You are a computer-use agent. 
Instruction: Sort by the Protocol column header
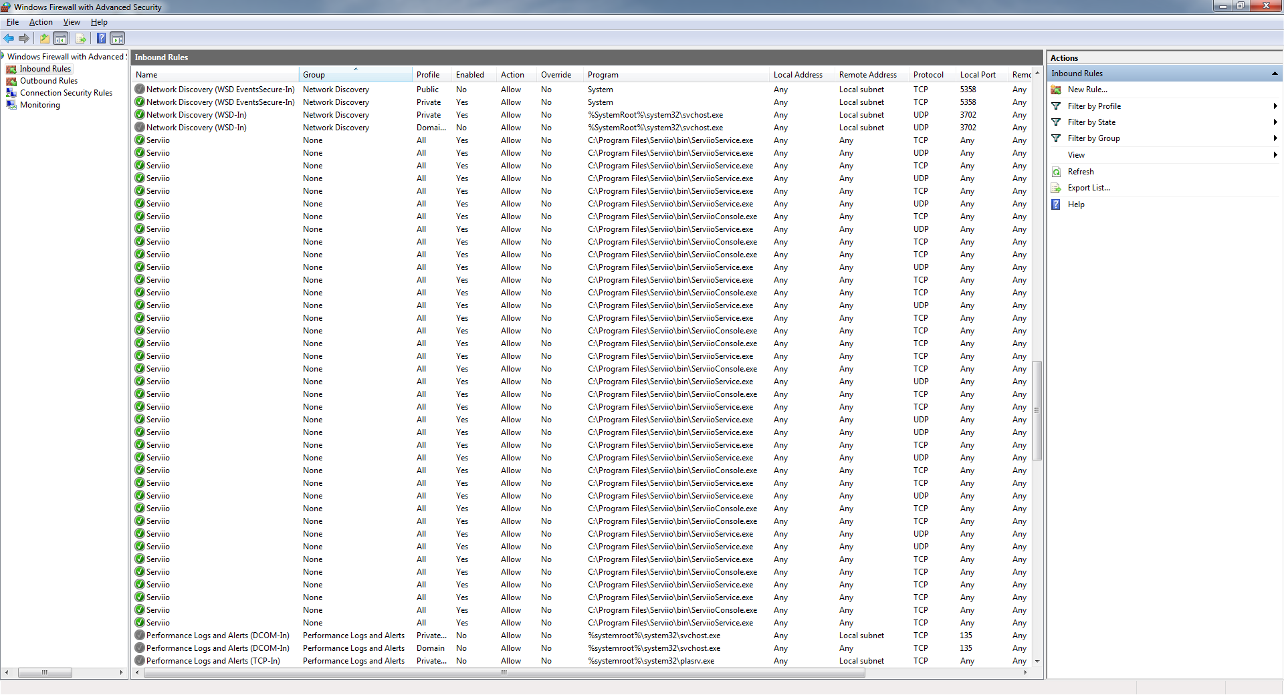(932, 75)
